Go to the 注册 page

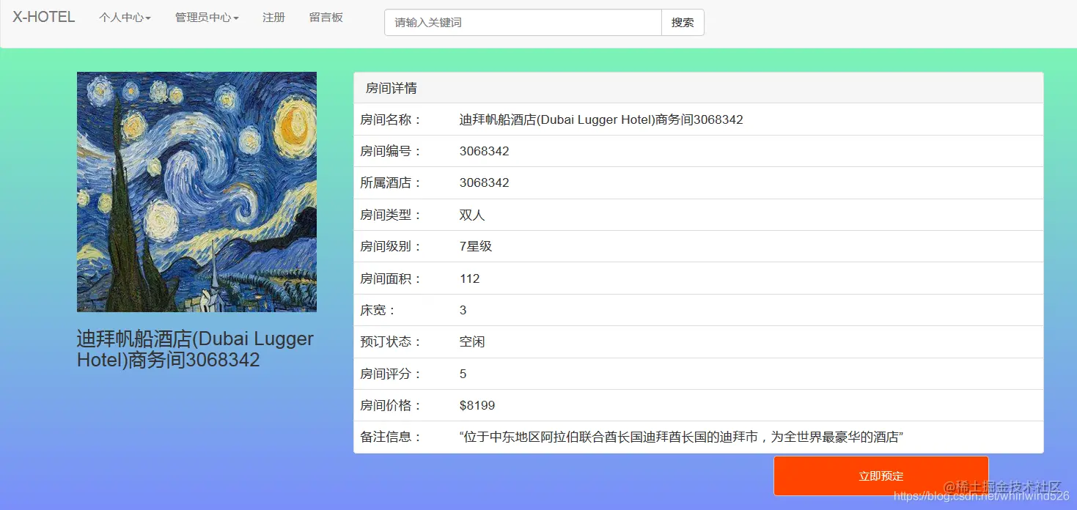click(x=273, y=18)
